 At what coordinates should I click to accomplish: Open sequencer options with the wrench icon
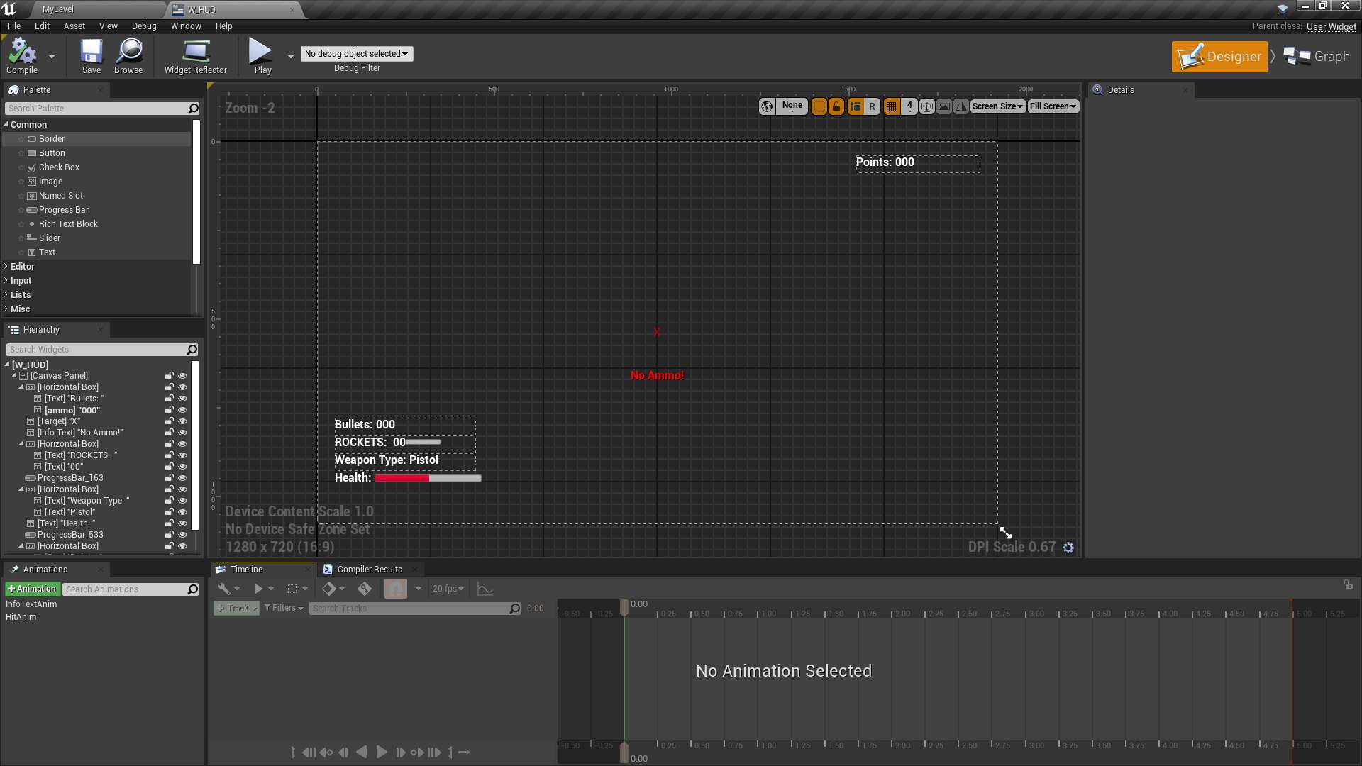click(224, 588)
